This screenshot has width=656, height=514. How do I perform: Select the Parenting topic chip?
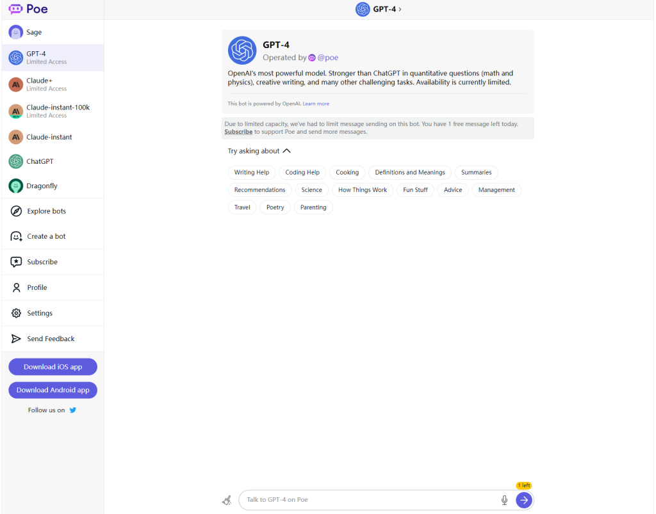tap(313, 207)
